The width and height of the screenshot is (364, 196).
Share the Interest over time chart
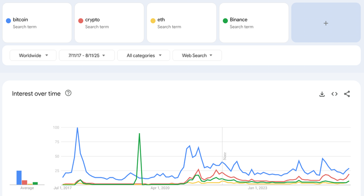(347, 94)
